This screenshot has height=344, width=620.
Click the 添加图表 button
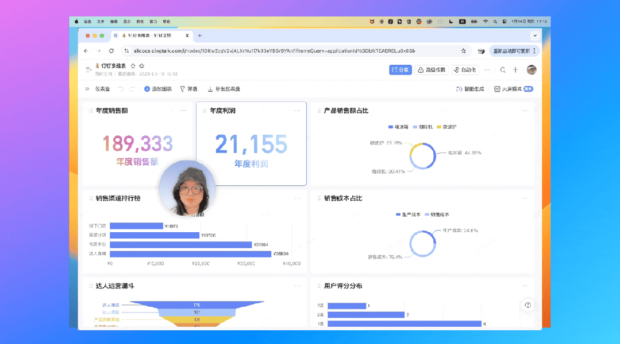click(158, 89)
